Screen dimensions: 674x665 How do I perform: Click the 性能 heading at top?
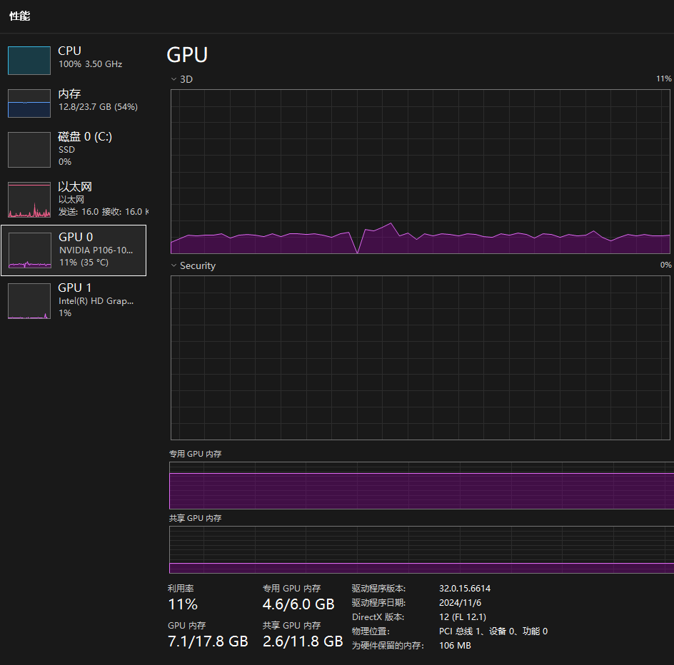[19, 16]
